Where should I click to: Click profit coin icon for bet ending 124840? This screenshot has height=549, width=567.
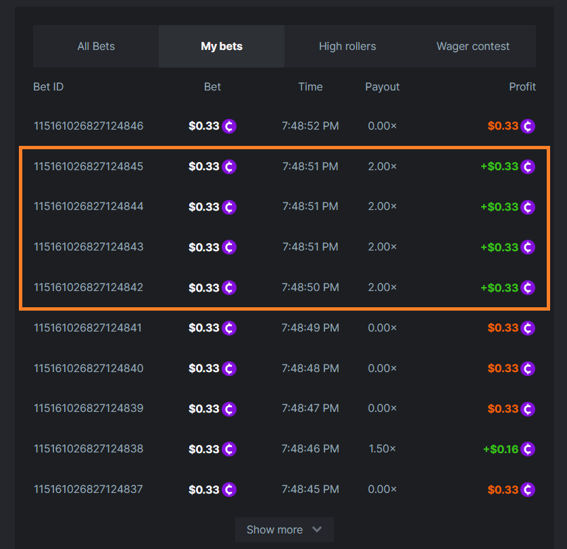pos(528,369)
